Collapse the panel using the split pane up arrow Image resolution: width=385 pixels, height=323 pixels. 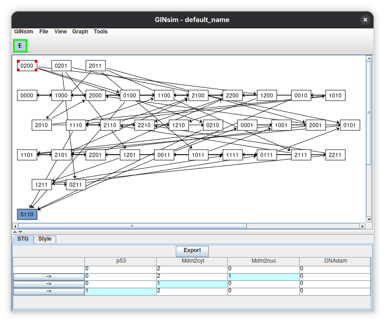(x=15, y=232)
